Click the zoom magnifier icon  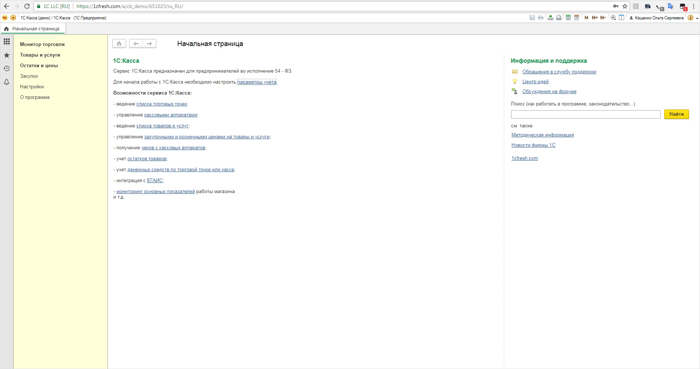coord(613,18)
